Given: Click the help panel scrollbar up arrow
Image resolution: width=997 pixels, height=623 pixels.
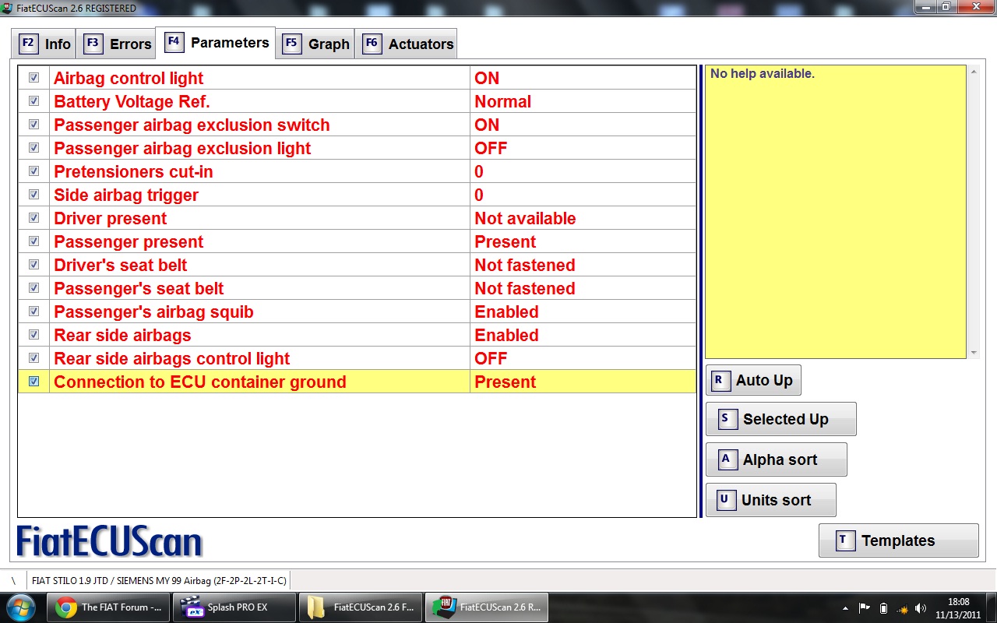Looking at the screenshot, I should pyautogui.click(x=973, y=72).
